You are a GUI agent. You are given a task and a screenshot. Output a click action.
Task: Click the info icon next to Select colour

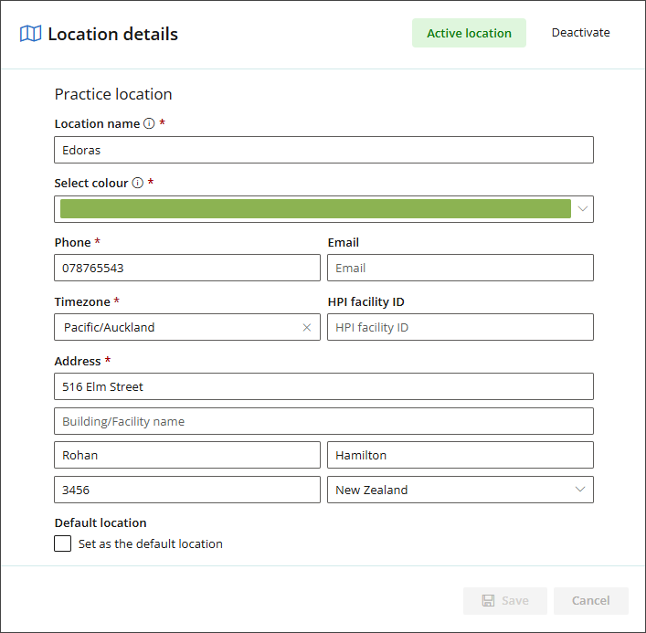click(138, 183)
